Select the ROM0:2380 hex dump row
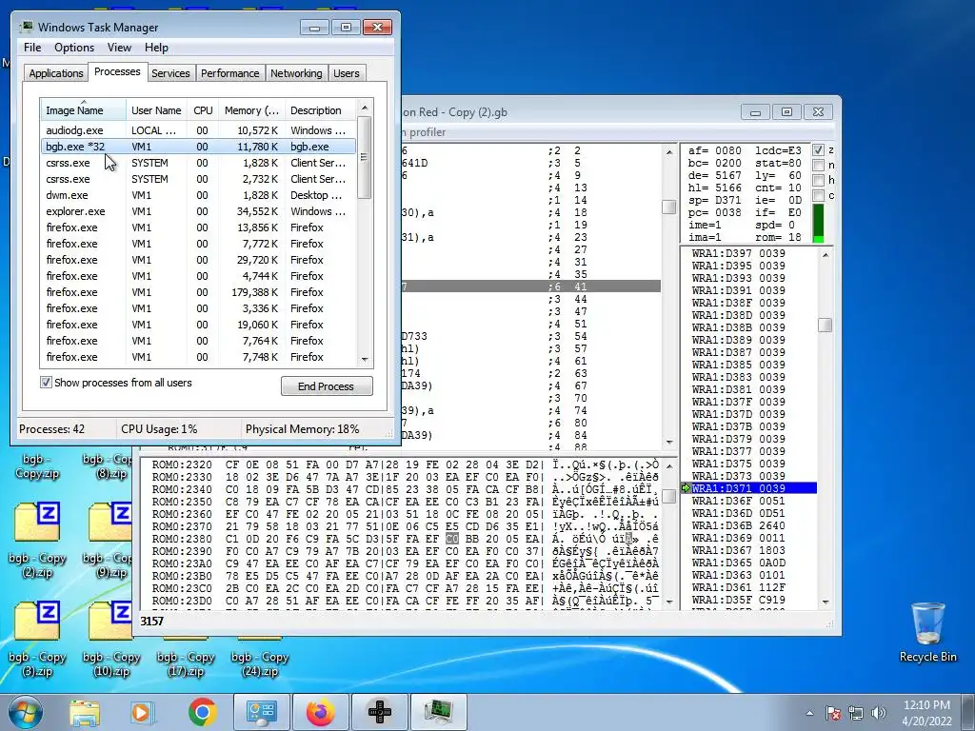 [406, 539]
